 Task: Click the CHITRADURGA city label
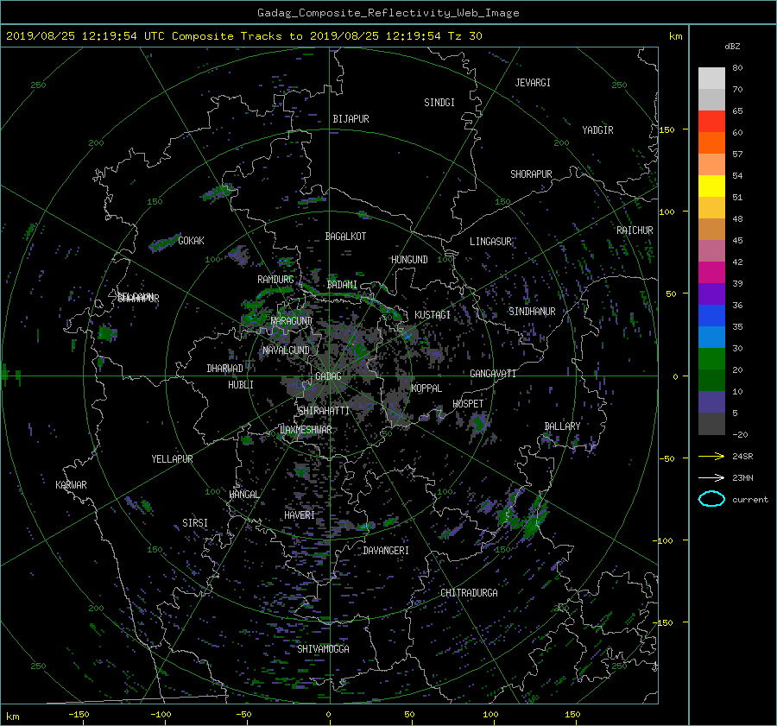pos(470,593)
